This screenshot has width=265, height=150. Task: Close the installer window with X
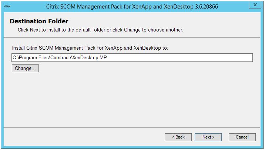(x=255, y=5)
